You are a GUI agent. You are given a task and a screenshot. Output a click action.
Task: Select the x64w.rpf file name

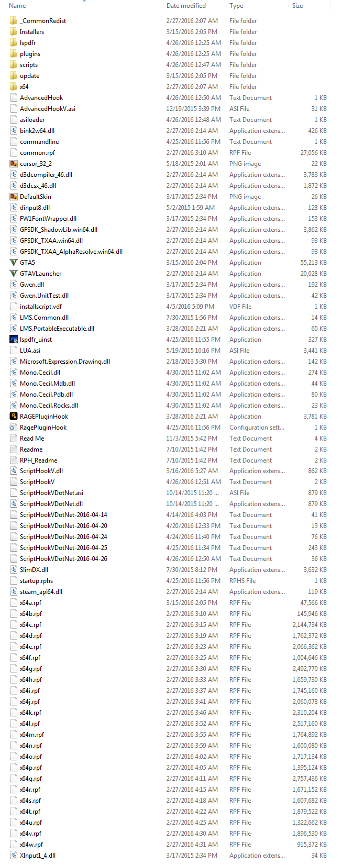pos(31,845)
